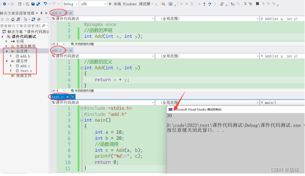
Task: Click the bookmark toolbar icon
Action: pos(257,4)
